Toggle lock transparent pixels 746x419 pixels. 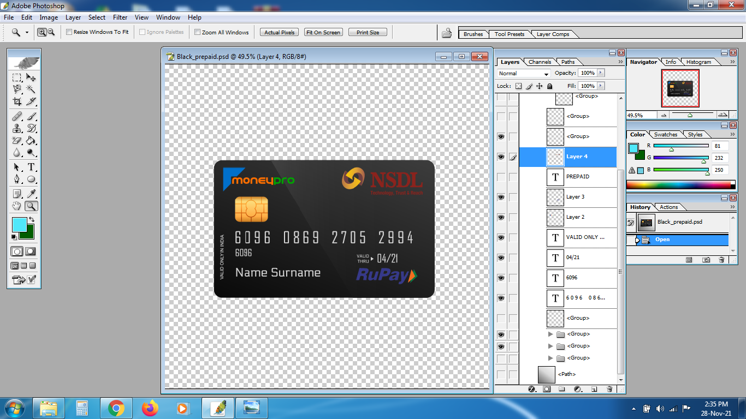click(x=518, y=86)
